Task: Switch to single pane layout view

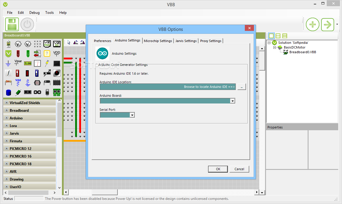Action: point(271,36)
